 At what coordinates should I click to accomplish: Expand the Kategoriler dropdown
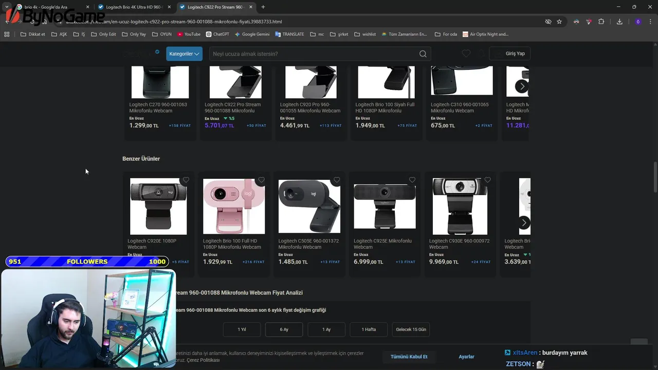pyautogui.click(x=184, y=54)
